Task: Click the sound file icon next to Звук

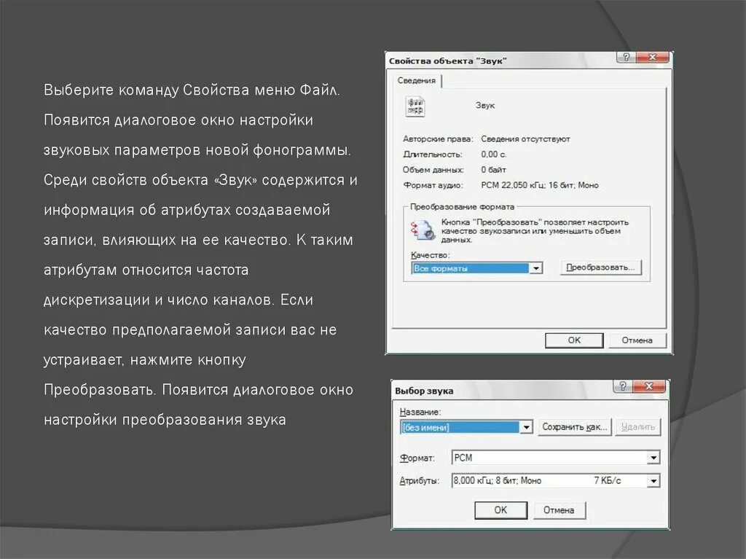Action: pos(415,106)
